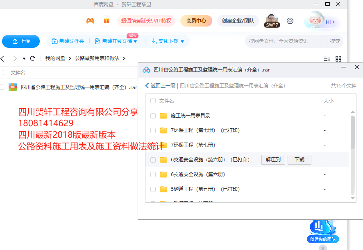The width and height of the screenshot is (363, 250).
Task: Open the red gift box icon
Action: pos(107,21)
